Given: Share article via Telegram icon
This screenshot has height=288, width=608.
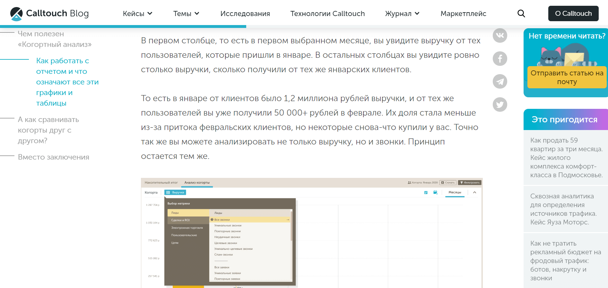Looking at the screenshot, I should [500, 82].
